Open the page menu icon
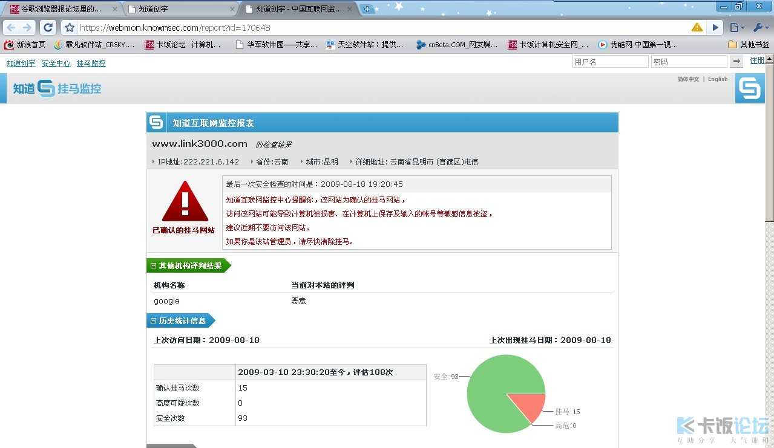This screenshot has height=448, width=774. pos(737,28)
